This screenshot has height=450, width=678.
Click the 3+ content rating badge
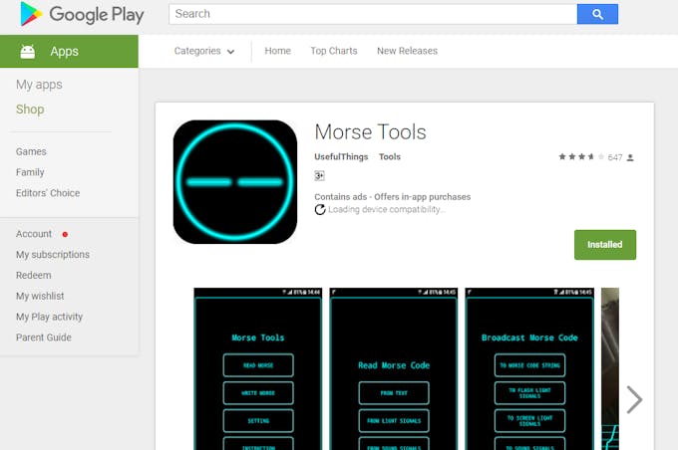click(x=319, y=176)
